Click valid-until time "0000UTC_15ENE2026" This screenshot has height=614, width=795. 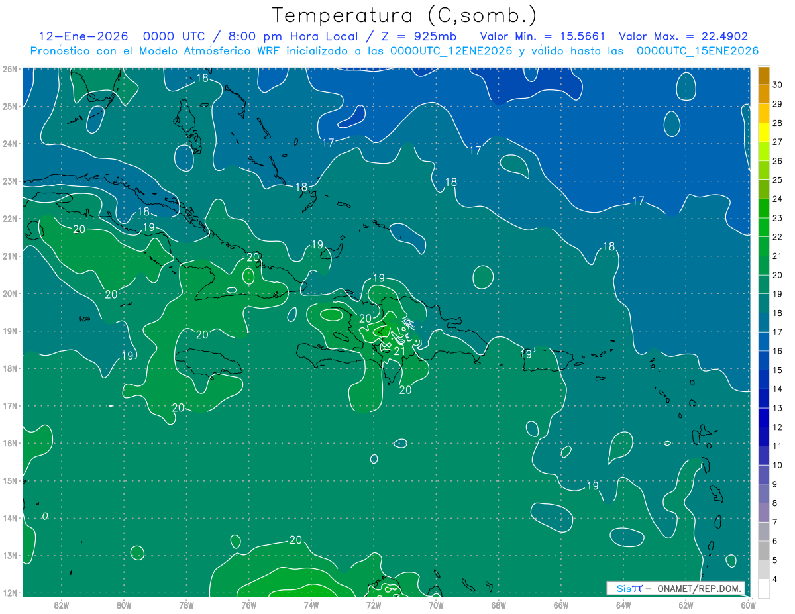[697, 51]
